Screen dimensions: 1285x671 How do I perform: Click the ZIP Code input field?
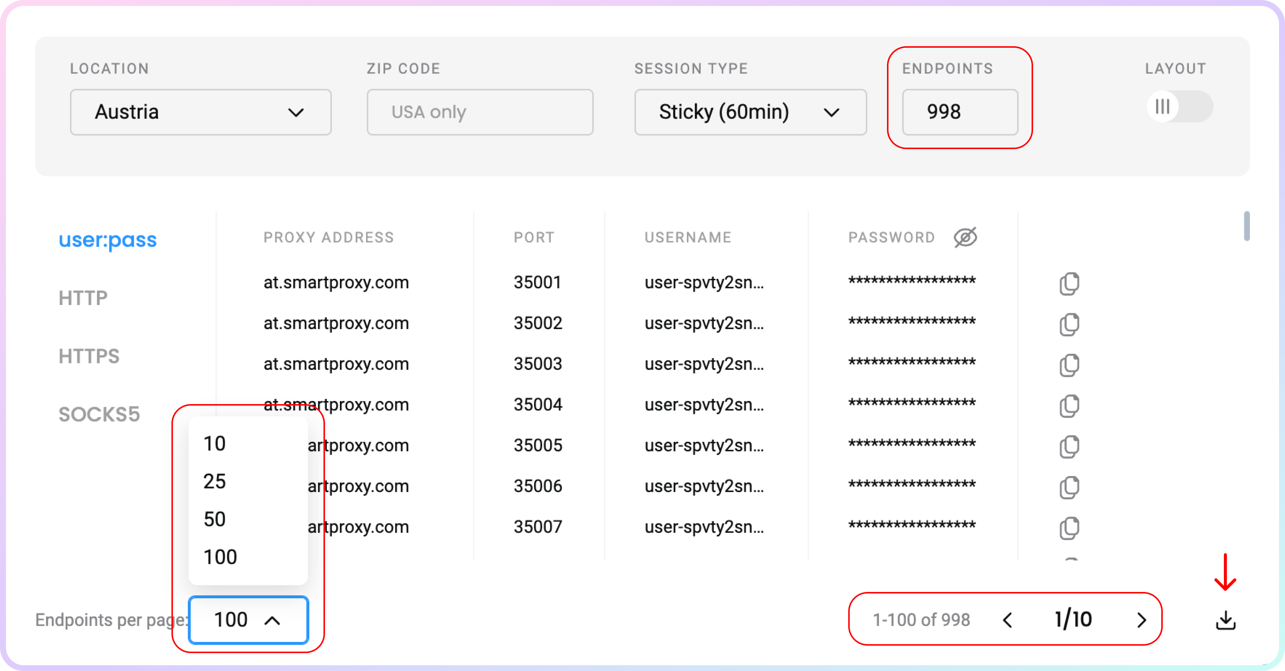tap(480, 112)
